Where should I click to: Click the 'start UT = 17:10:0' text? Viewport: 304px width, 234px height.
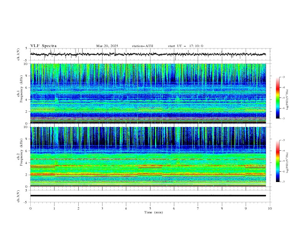[x=185, y=46]
